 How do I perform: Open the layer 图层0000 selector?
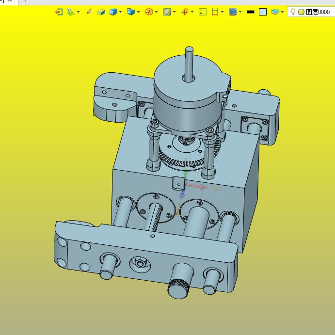318,12
